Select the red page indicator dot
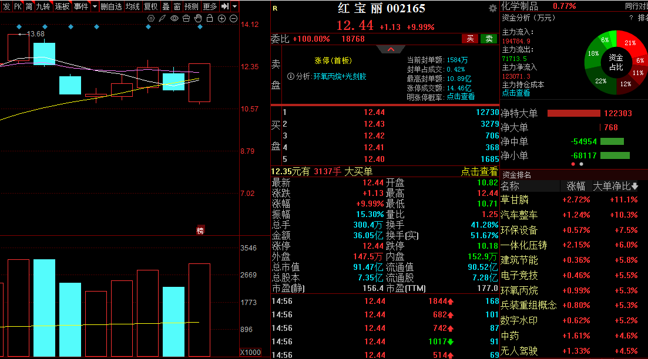 (573, 164)
